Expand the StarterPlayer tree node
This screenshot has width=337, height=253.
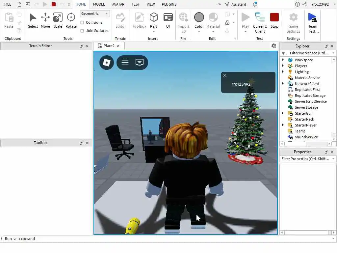click(283, 125)
